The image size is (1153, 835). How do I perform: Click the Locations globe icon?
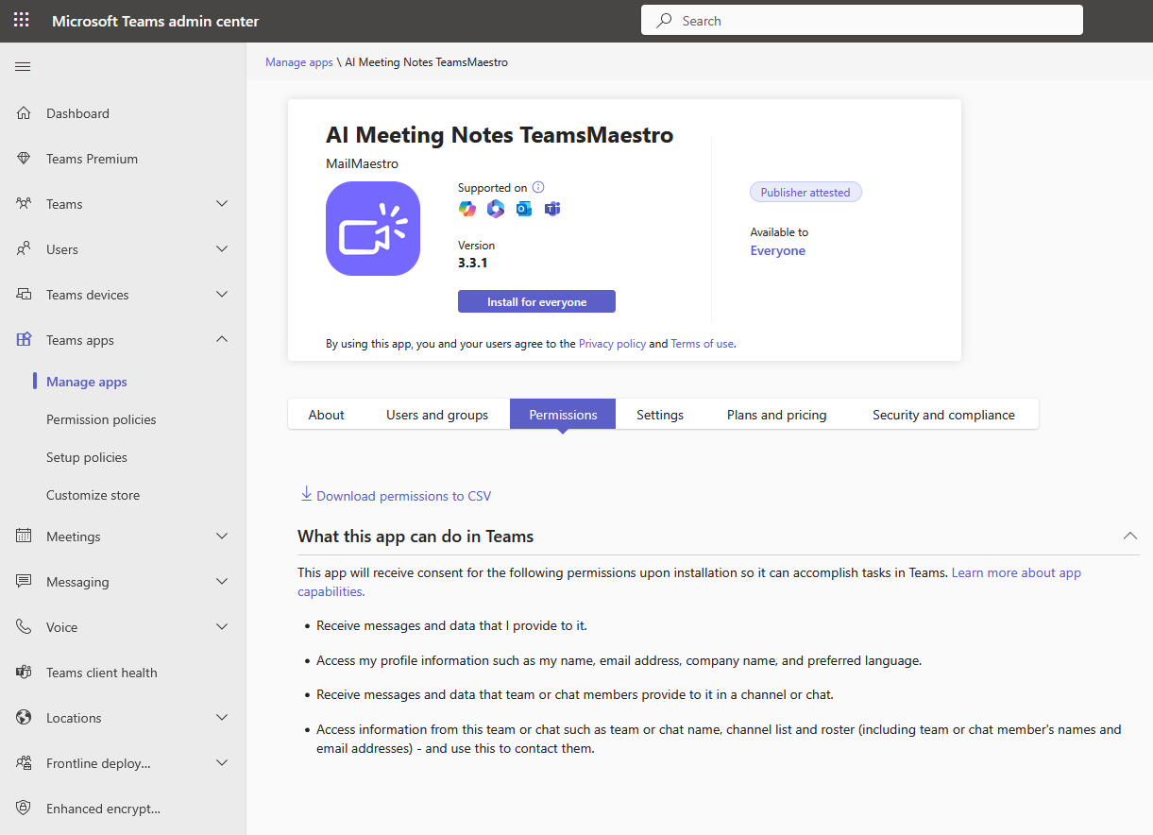click(25, 718)
